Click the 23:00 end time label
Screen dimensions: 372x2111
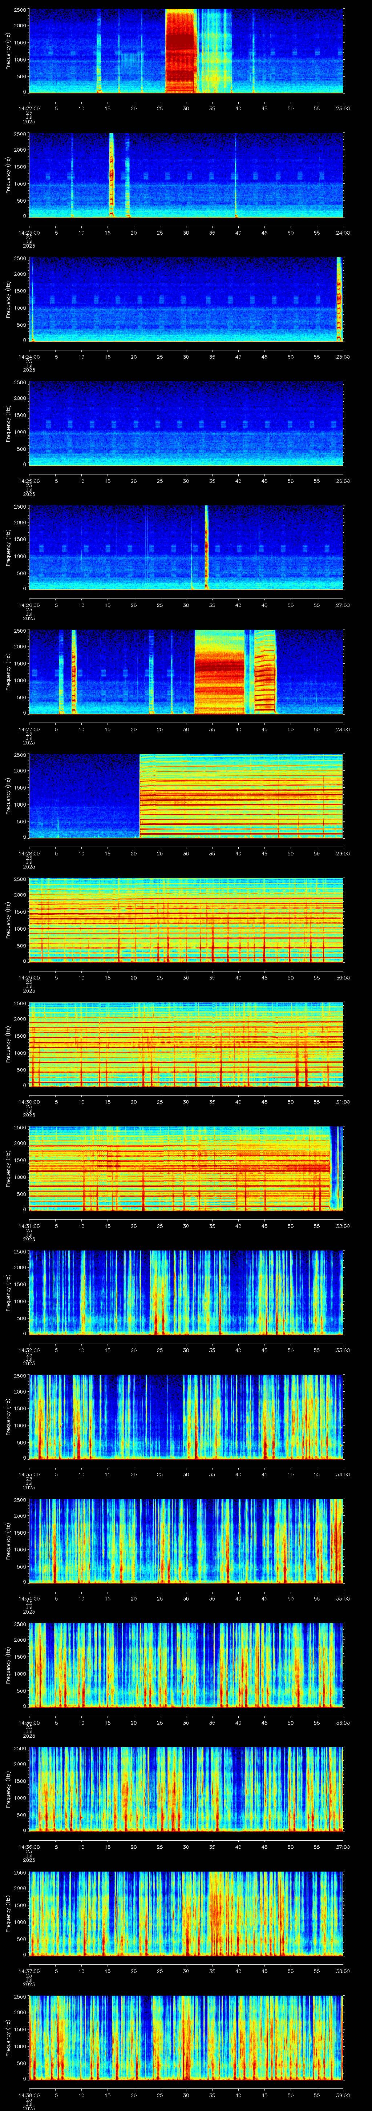pos(343,108)
